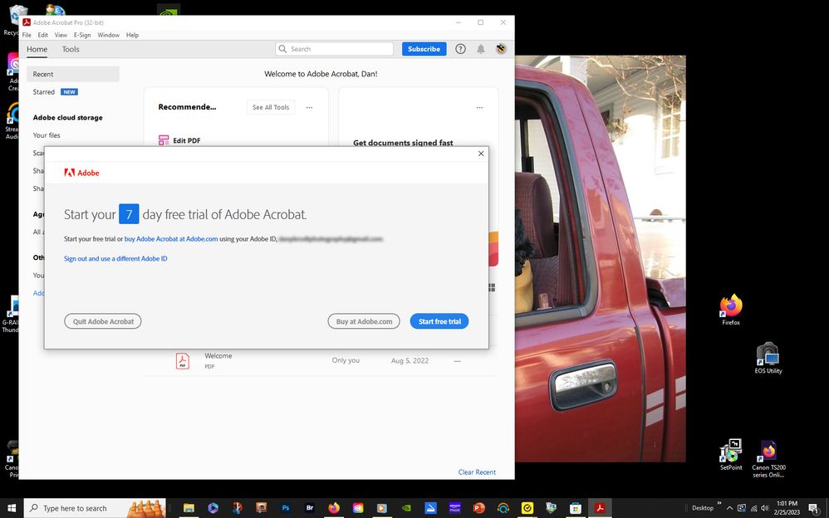The height and width of the screenshot is (518, 829).
Task: Switch to the Tools tab
Action: coord(71,49)
